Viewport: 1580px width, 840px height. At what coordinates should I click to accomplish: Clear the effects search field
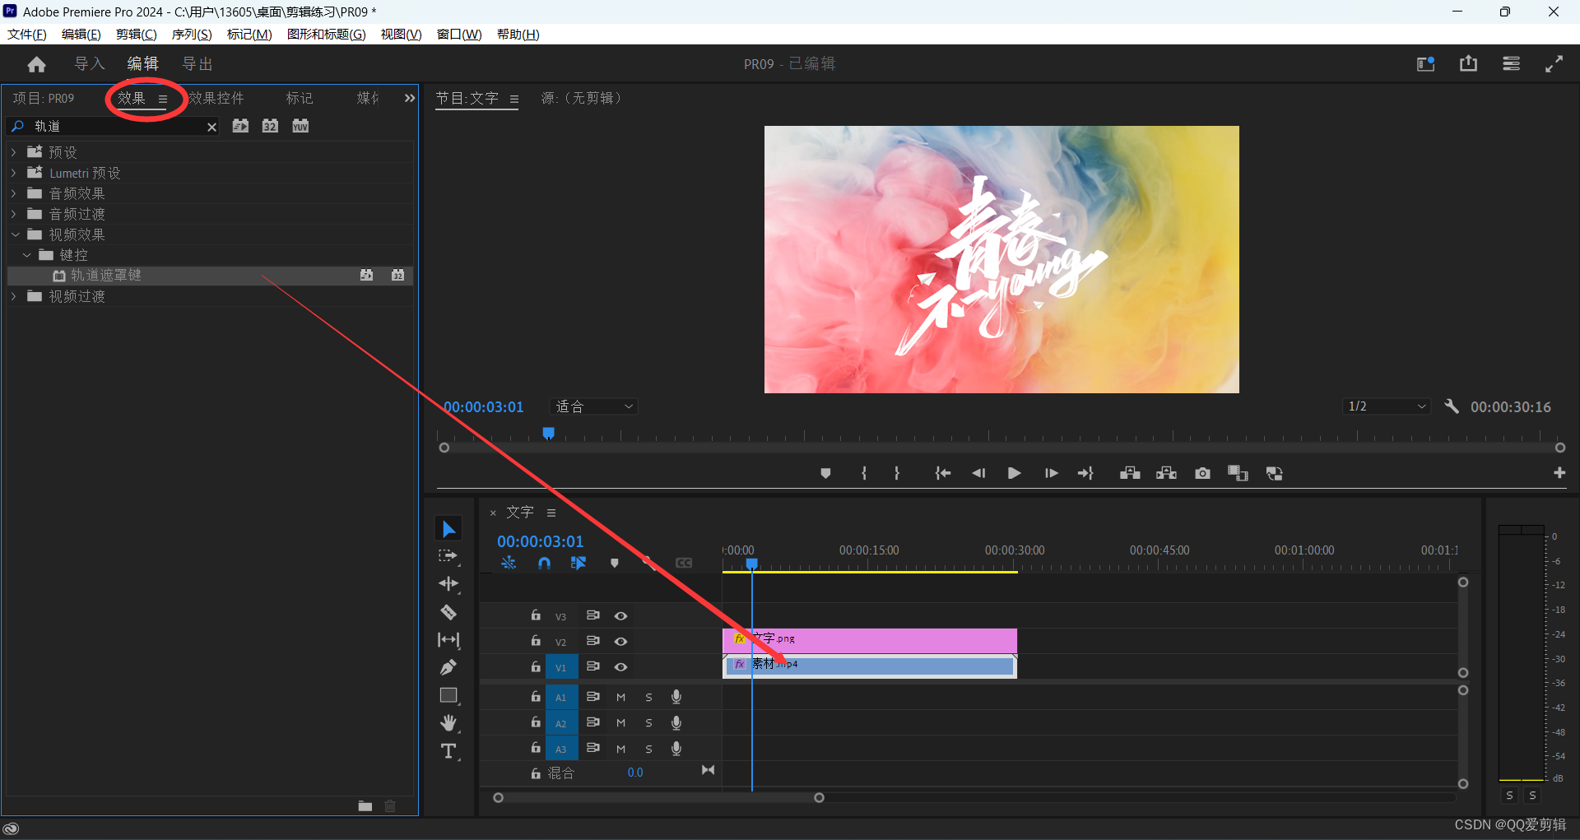[x=211, y=127]
